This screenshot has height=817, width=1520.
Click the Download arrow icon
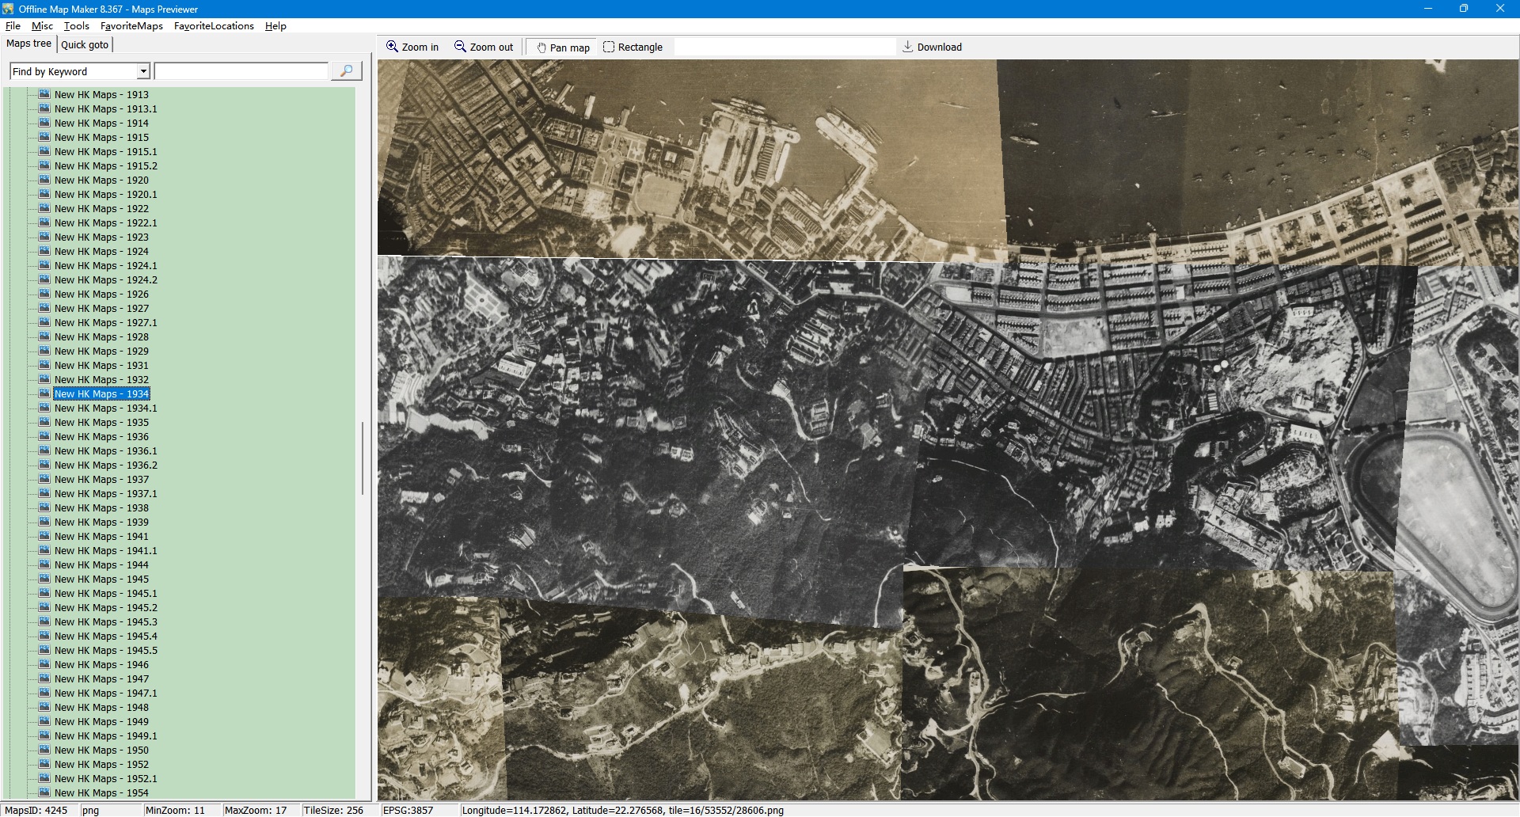coord(907,47)
